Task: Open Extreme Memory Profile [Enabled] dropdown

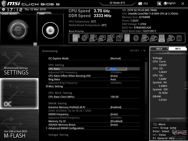Action: pyautogui.click(x=116, y=107)
